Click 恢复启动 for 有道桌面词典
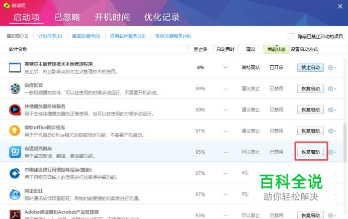This screenshot has height=219, width=348. pyautogui.click(x=310, y=152)
